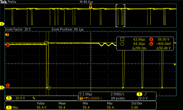Click the 1M points record length readout
Image resolution: width=183 pixels, height=110 pixels.
point(118,99)
